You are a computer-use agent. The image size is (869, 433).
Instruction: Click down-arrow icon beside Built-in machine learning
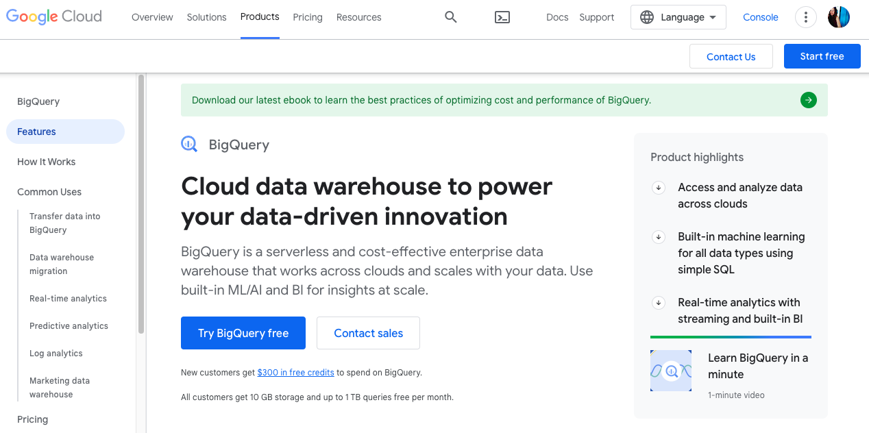coord(658,236)
